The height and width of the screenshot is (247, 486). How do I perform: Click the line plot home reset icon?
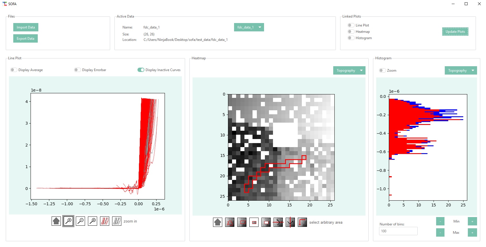[x=56, y=221]
